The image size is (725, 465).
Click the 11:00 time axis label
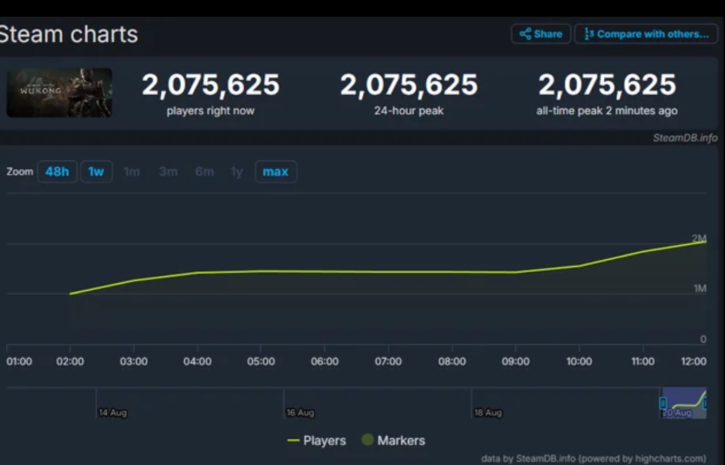pos(643,361)
